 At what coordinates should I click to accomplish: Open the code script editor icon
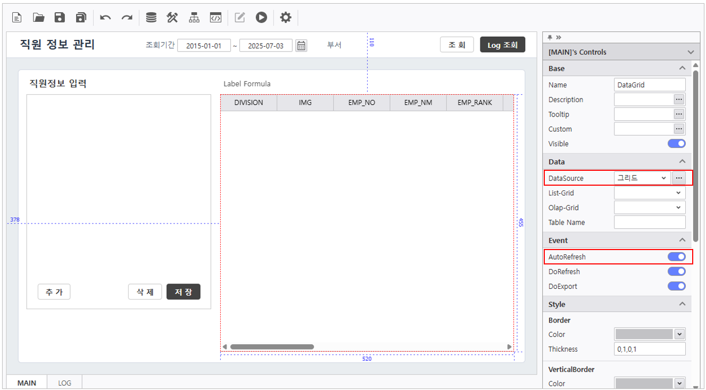[215, 18]
